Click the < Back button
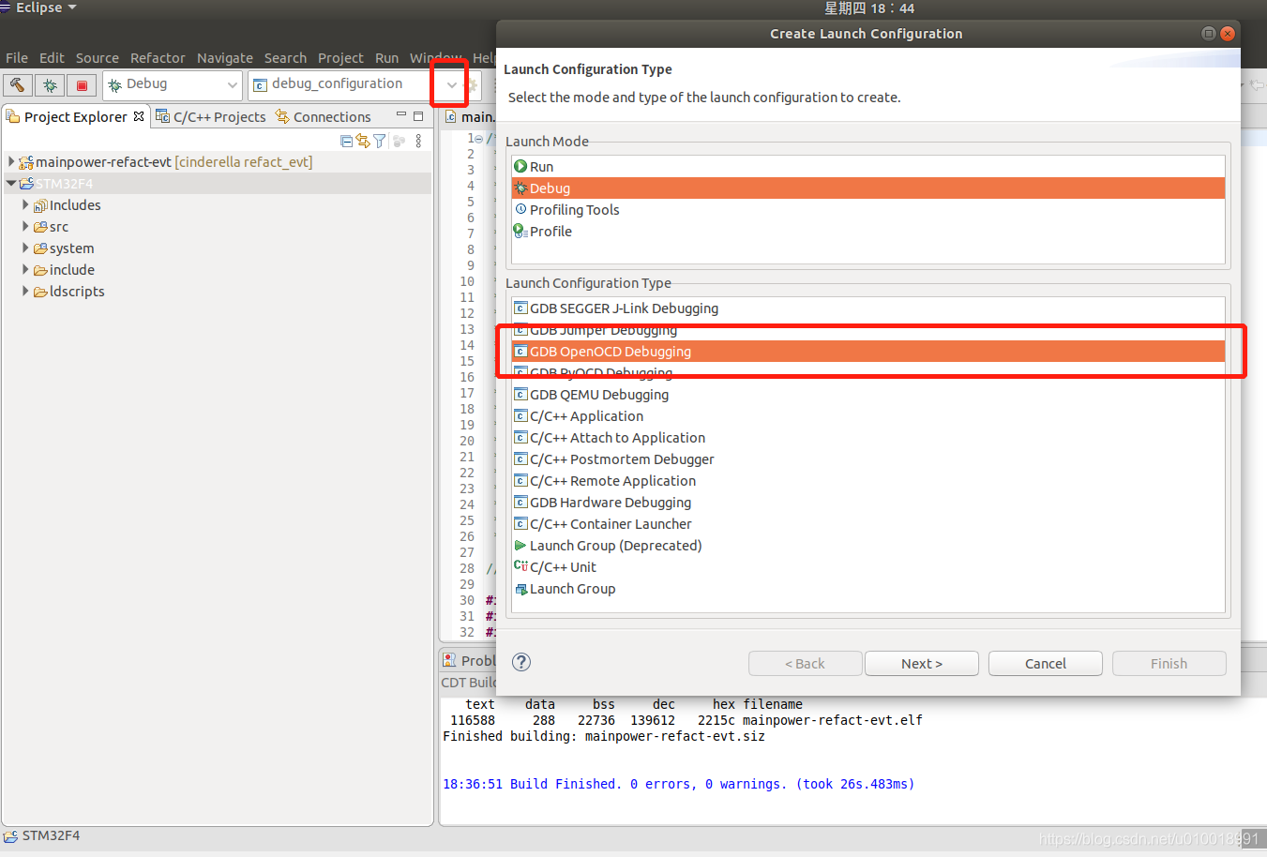The height and width of the screenshot is (857, 1267). tap(805, 663)
